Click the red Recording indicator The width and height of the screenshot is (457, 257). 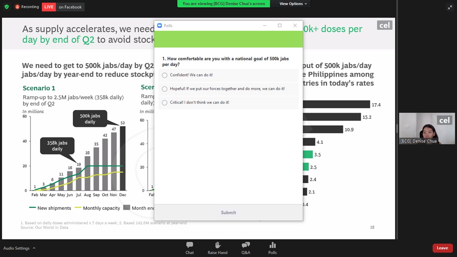pos(27,7)
